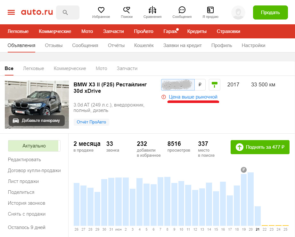
Task: Open История звонков link
Action: pyautogui.click(x=27, y=203)
